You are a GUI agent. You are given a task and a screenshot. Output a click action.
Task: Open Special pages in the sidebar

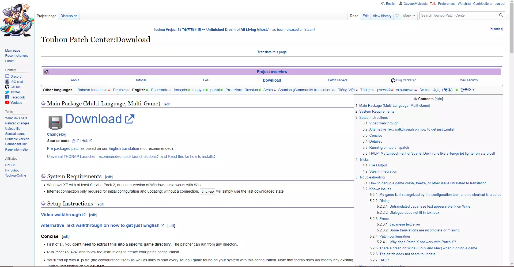click(x=15, y=134)
